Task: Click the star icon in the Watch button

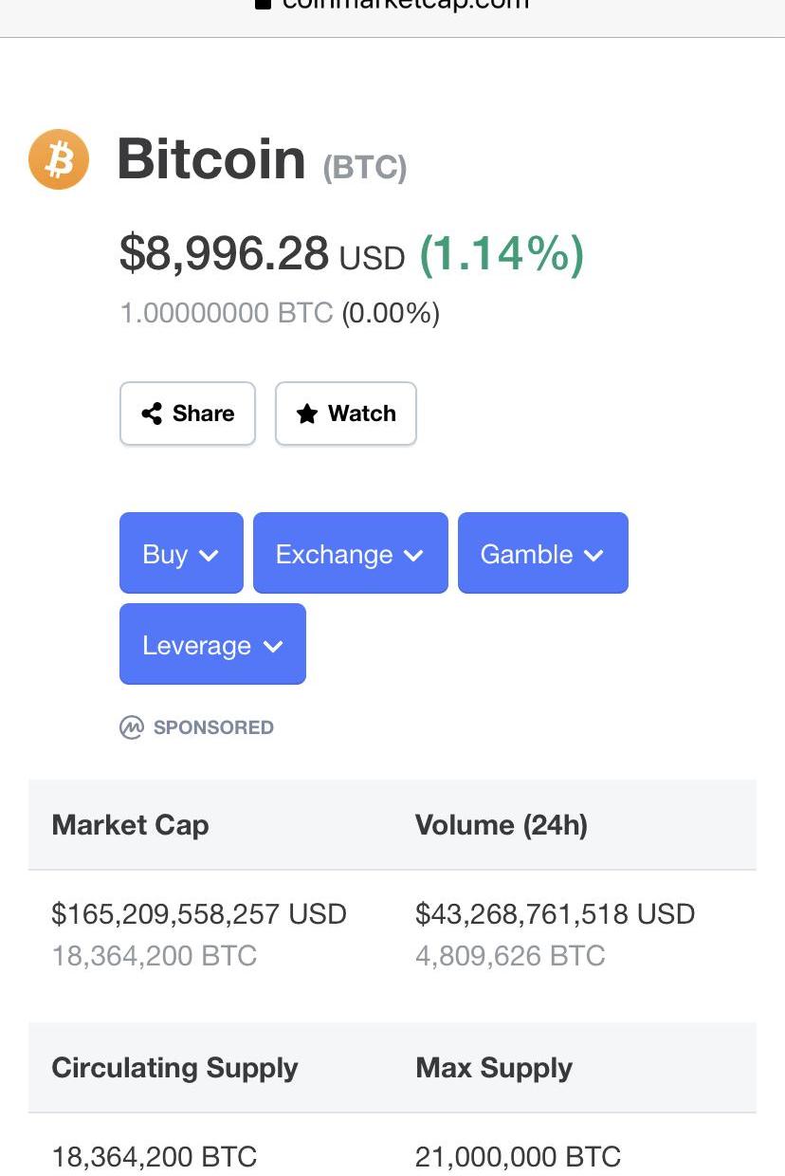Action: point(307,413)
